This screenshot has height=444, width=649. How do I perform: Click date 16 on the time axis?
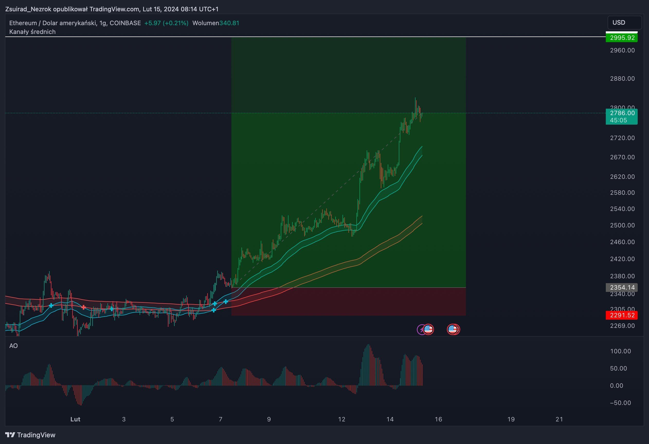438,419
